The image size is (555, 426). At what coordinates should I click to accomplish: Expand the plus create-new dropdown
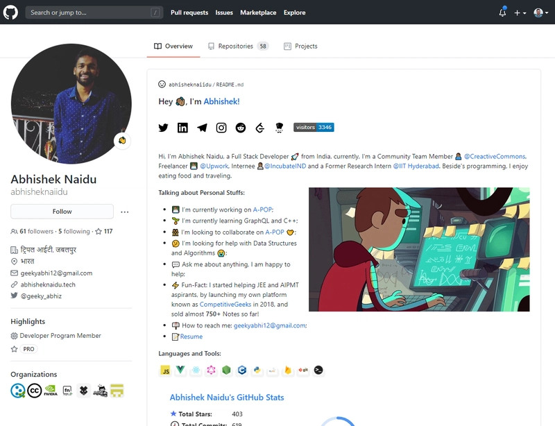[520, 12]
